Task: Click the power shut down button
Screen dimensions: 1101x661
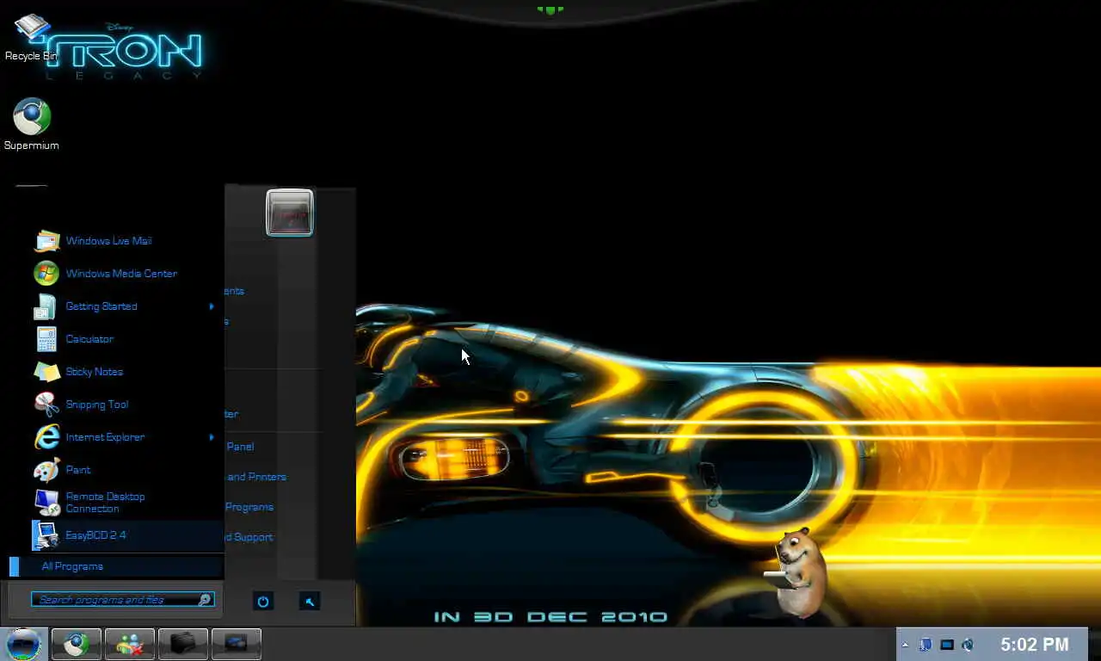Action: coord(263,602)
